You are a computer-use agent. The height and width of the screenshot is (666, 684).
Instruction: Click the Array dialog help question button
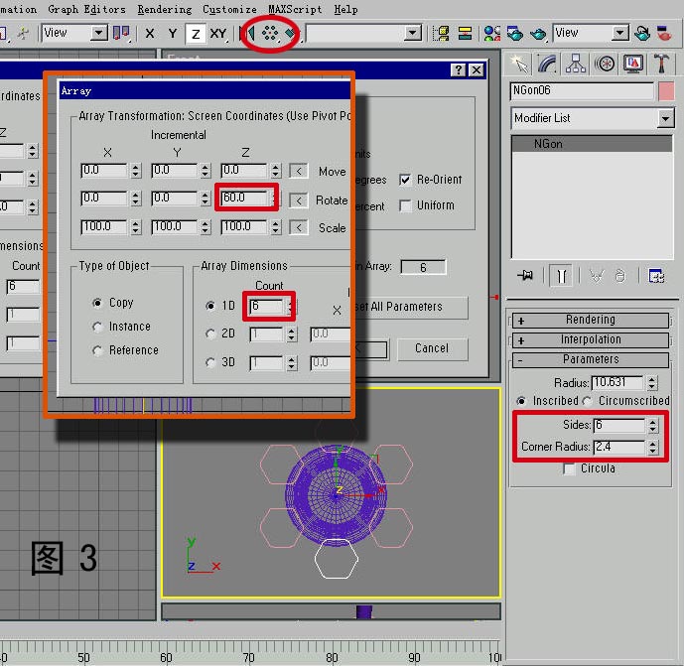[459, 69]
